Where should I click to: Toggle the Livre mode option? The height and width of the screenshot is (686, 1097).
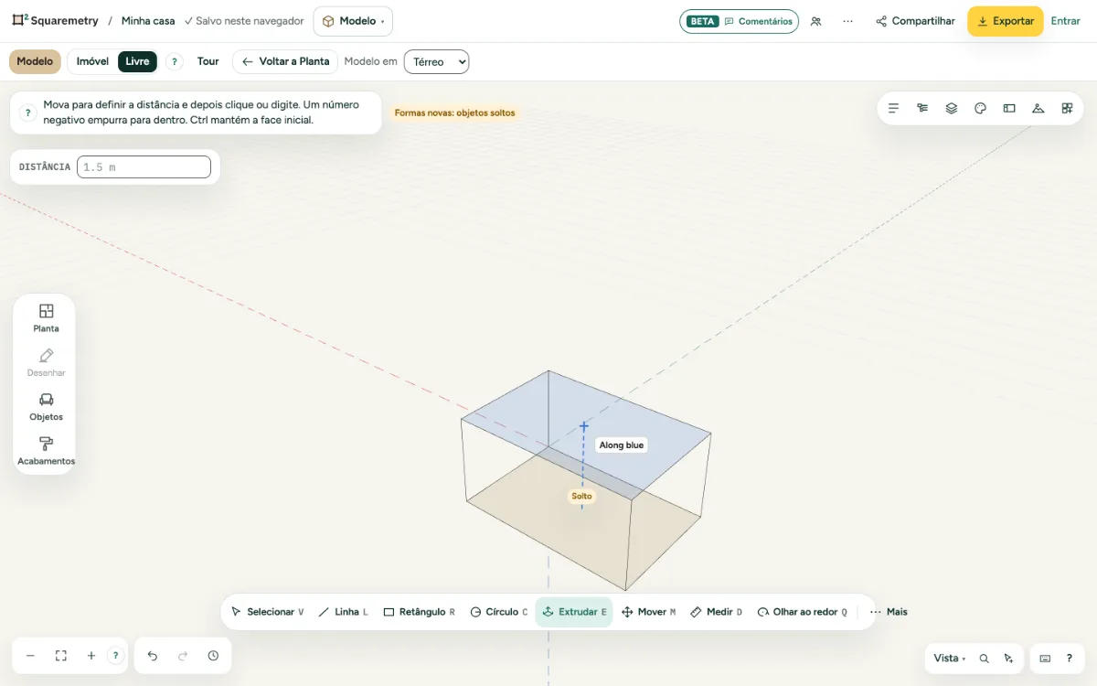click(x=137, y=61)
